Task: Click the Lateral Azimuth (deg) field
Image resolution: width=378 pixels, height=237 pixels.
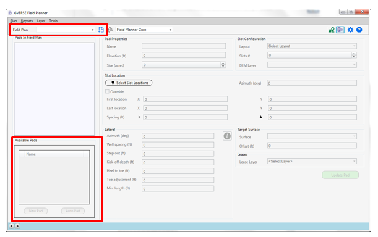Action: pos(178,136)
